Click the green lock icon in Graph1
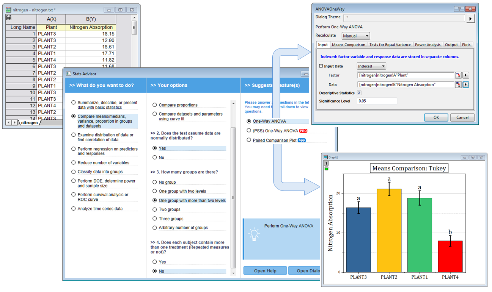 pyautogui.click(x=326, y=169)
